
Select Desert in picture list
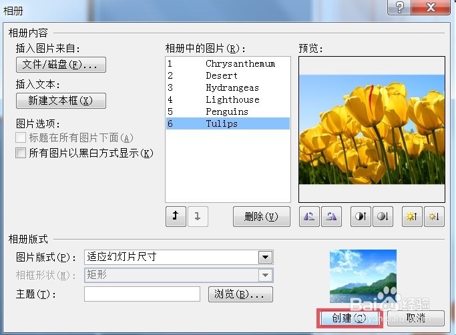point(228,75)
